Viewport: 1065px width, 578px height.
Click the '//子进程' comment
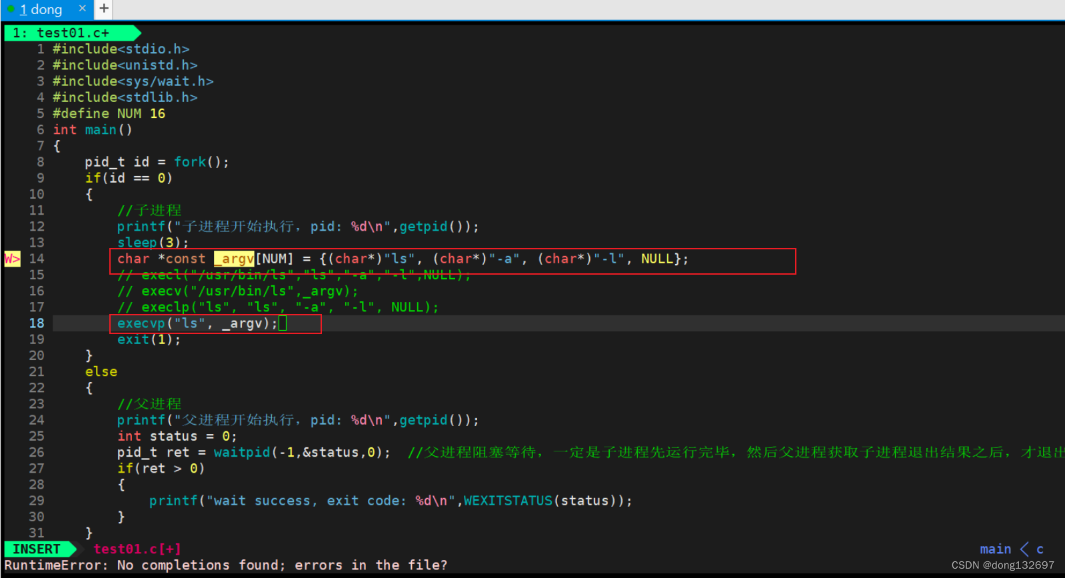click(x=149, y=210)
